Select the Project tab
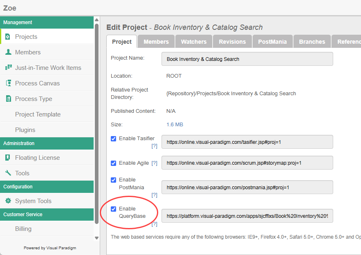This screenshot has width=361, height=255. (x=121, y=42)
